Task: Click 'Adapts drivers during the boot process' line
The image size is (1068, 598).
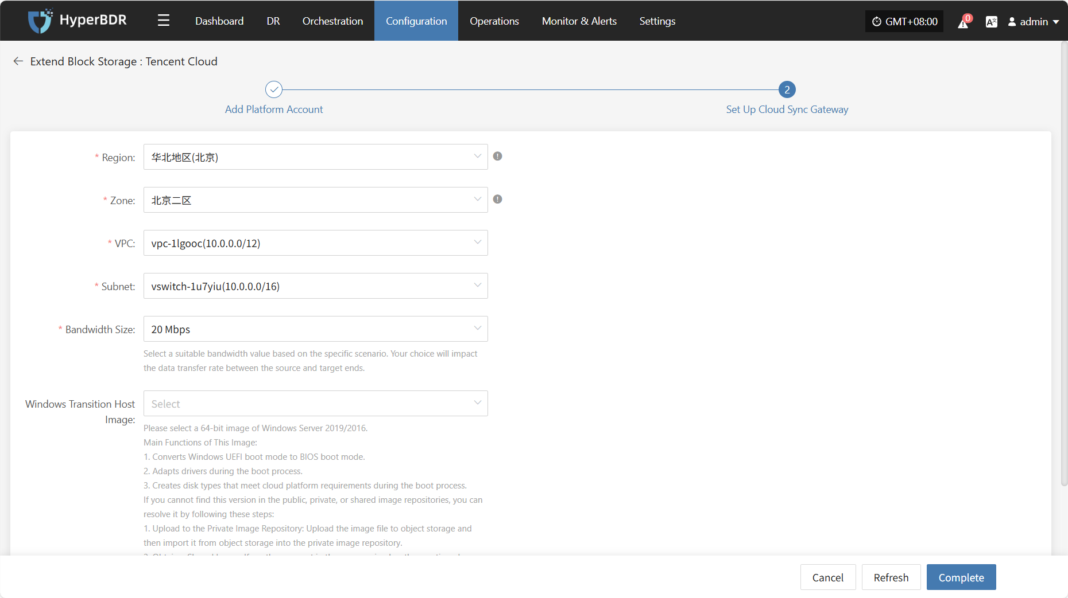Action: [223, 471]
